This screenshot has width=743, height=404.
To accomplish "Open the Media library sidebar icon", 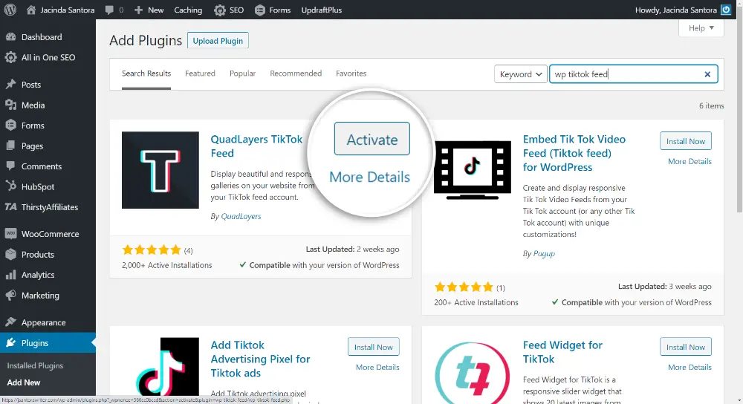I will [x=11, y=105].
